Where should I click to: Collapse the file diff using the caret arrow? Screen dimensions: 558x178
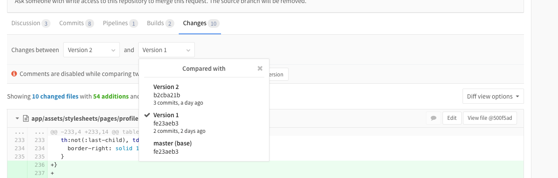(x=17, y=118)
